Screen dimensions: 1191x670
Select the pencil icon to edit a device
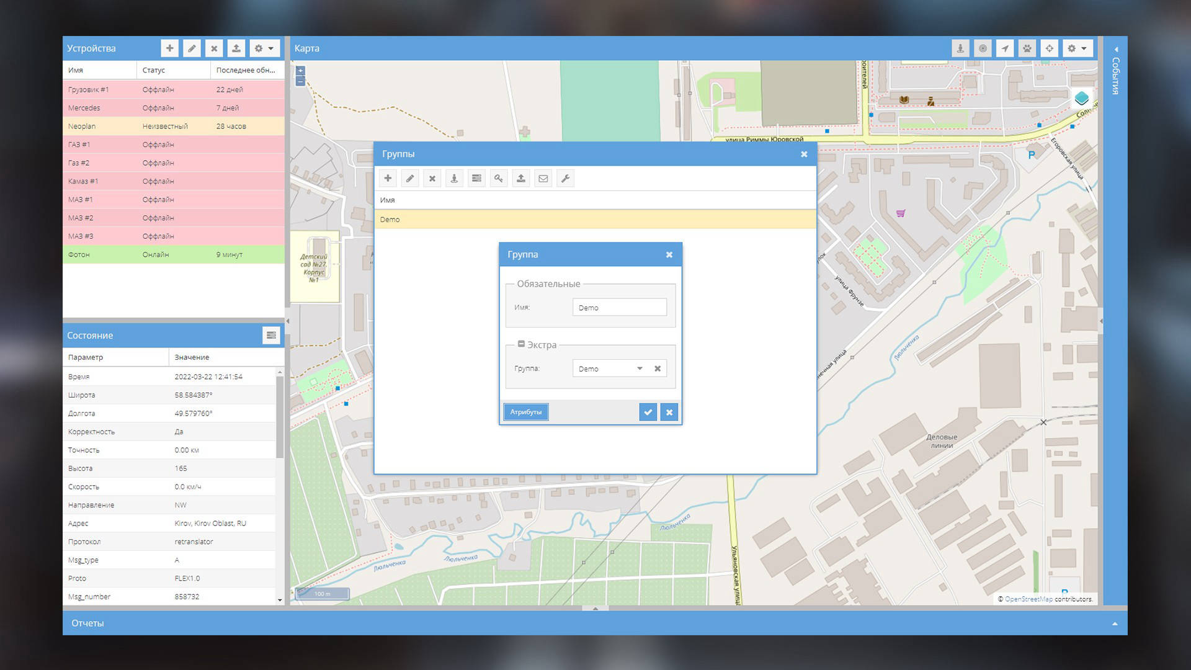(x=192, y=48)
